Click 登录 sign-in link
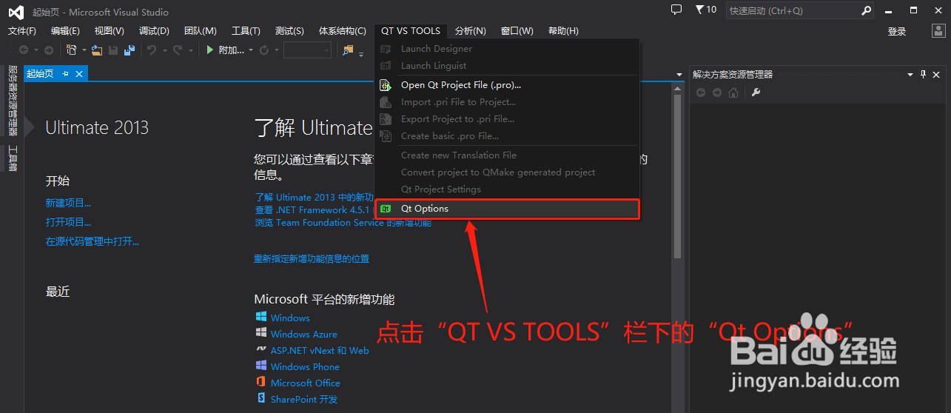The width and height of the screenshot is (951, 413). click(x=897, y=31)
